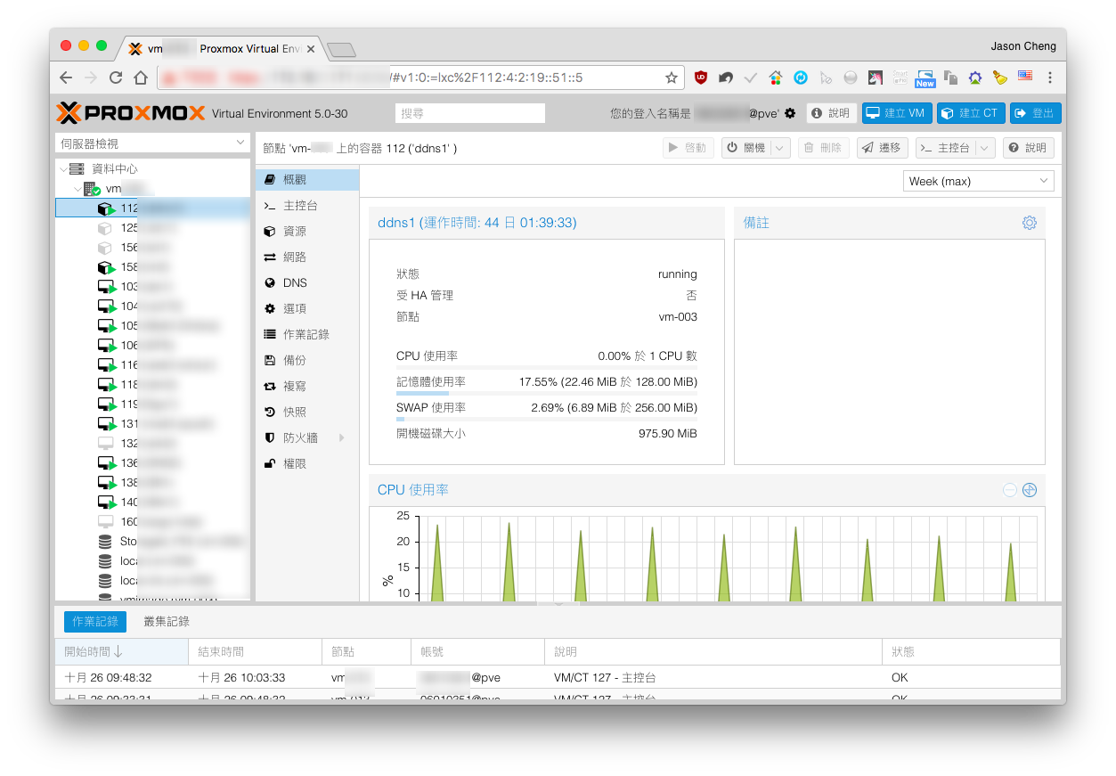Sort by 結束時間 column header
The width and height of the screenshot is (1116, 776).
click(256, 651)
